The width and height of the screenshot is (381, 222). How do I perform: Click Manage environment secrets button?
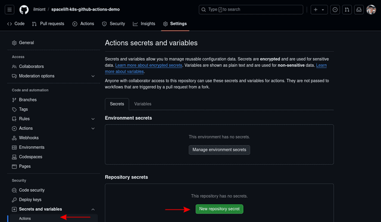[219, 150]
